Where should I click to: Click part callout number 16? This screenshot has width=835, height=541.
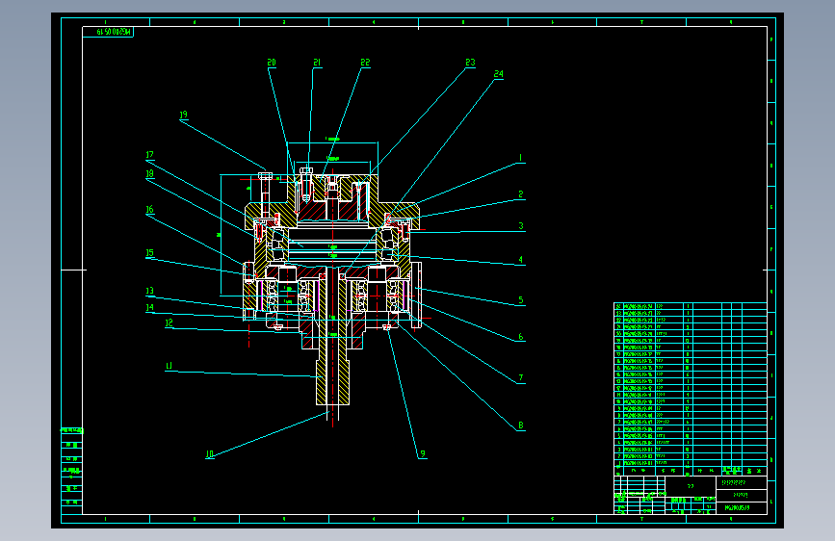(x=149, y=209)
